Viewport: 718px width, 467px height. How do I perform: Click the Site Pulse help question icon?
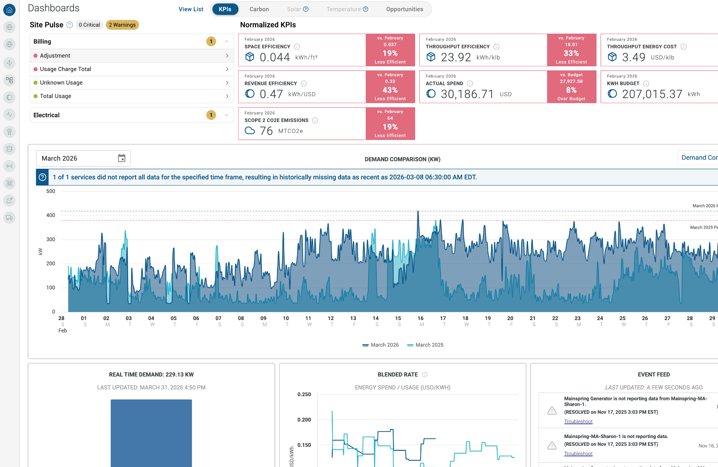[x=70, y=25]
